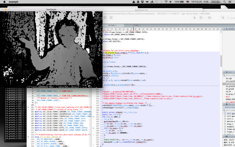
Task: Click the file path text in editor title bar
Action: click(129, 14)
